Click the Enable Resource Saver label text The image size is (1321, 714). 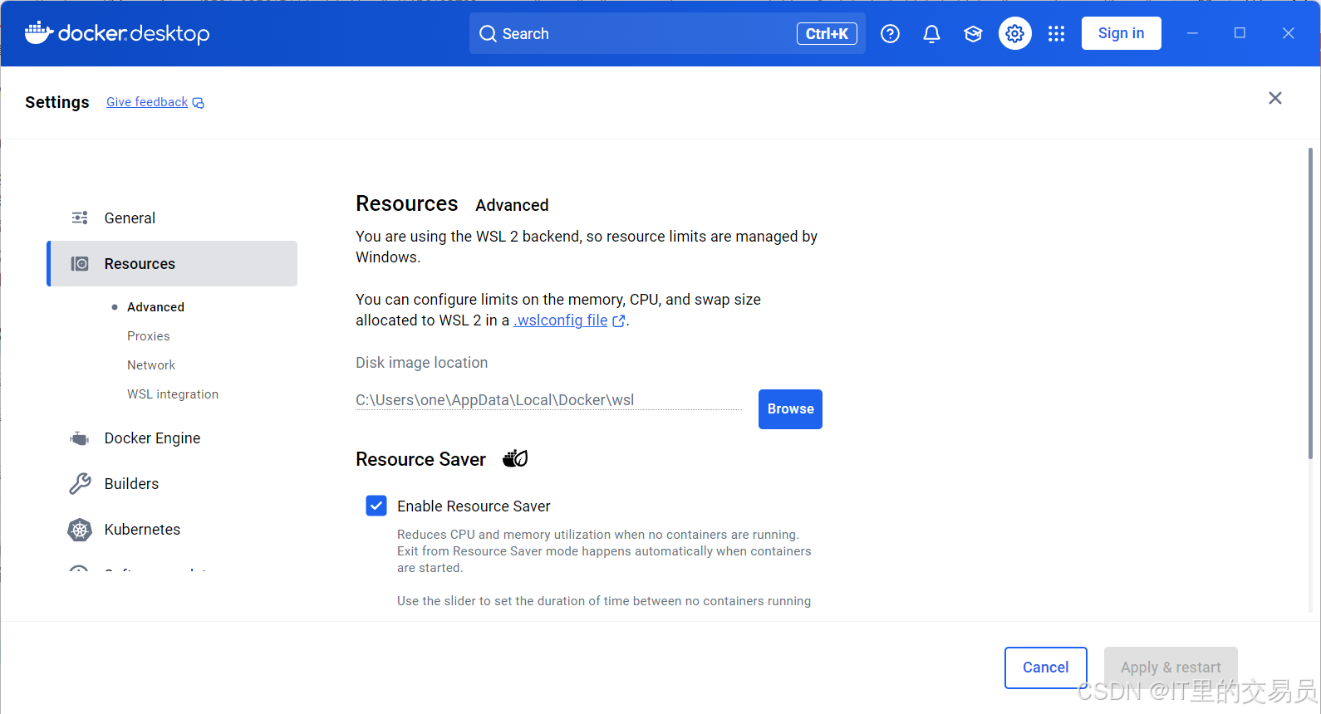(x=474, y=506)
